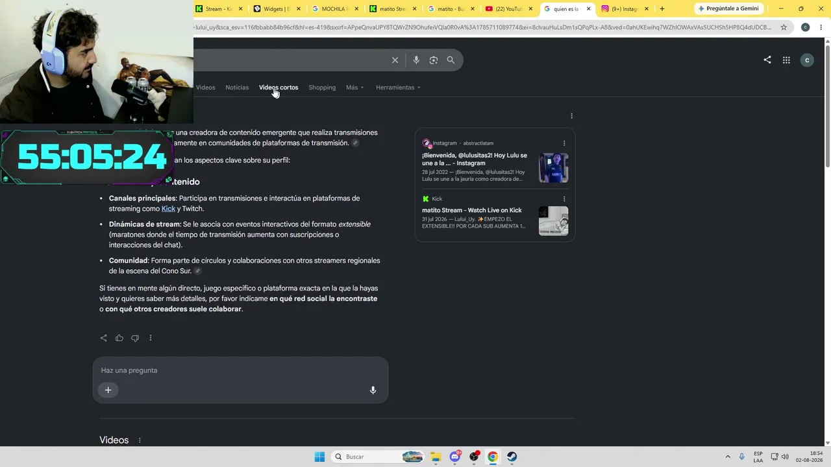The width and height of the screenshot is (831, 467).
Task: Close the YouTube browser tab
Action: pos(531,9)
